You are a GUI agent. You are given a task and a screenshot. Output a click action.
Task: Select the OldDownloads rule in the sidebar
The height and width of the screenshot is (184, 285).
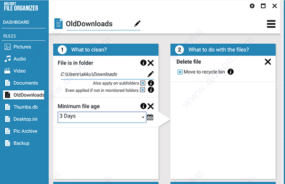click(x=23, y=95)
